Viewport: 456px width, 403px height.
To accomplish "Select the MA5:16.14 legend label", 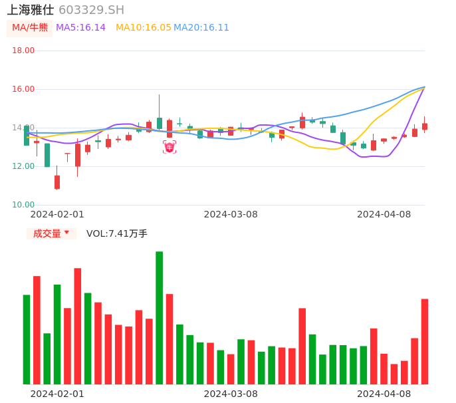I will click(x=80, y=28).
